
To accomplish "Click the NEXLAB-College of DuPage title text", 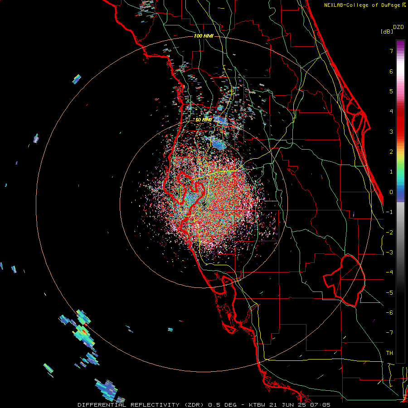I will tap(362, 5).
